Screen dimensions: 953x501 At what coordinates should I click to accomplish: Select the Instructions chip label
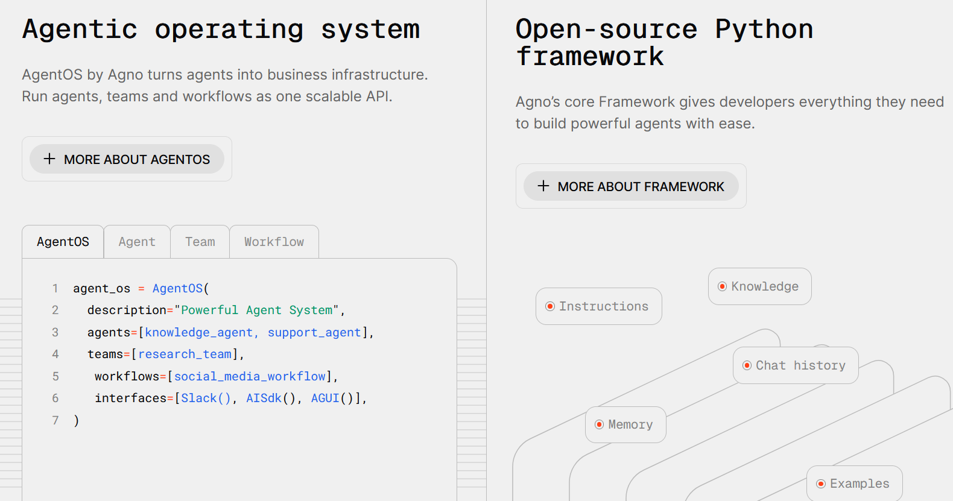pyautogui.click(x=604, y=306)
